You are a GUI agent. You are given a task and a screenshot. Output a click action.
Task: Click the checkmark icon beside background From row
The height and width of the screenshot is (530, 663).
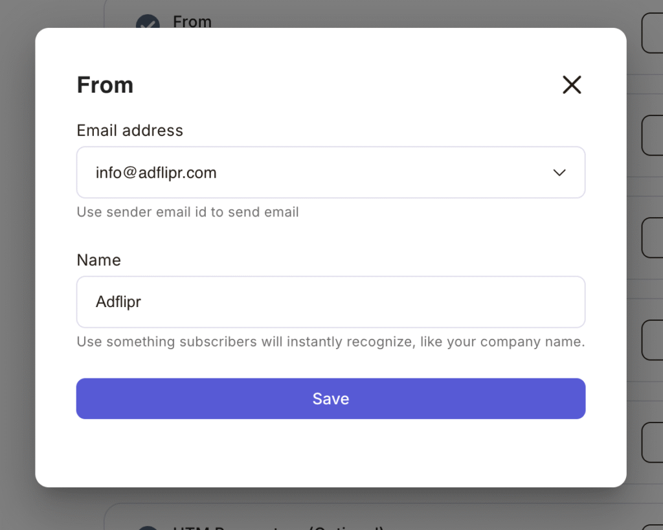[148, 23]
